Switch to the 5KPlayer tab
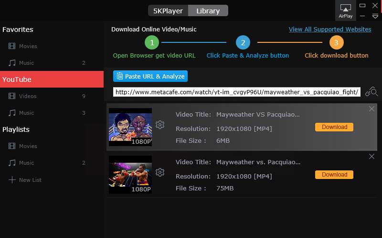The height and width of the screenshot is (238, 382). (x=168, y=10)
